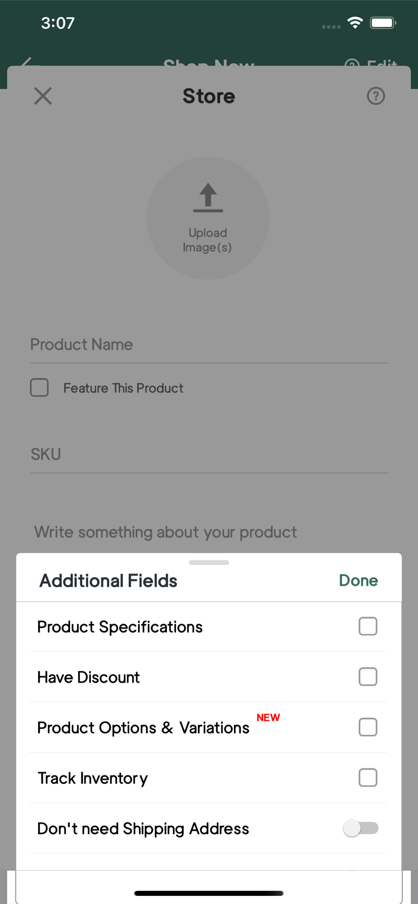Tap the battery status icon
Viewport: 418px width, 904px height.
click(x=383, y=23)
